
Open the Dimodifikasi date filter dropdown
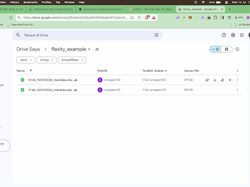(x=72, y=60)
